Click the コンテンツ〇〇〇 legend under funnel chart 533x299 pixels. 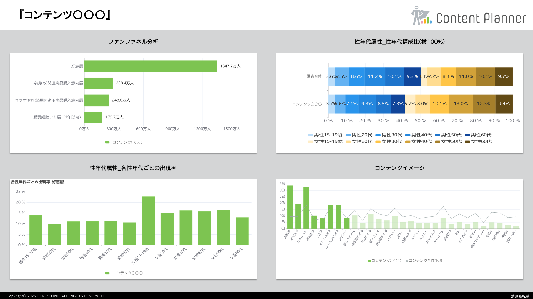(x=124, y=143)
